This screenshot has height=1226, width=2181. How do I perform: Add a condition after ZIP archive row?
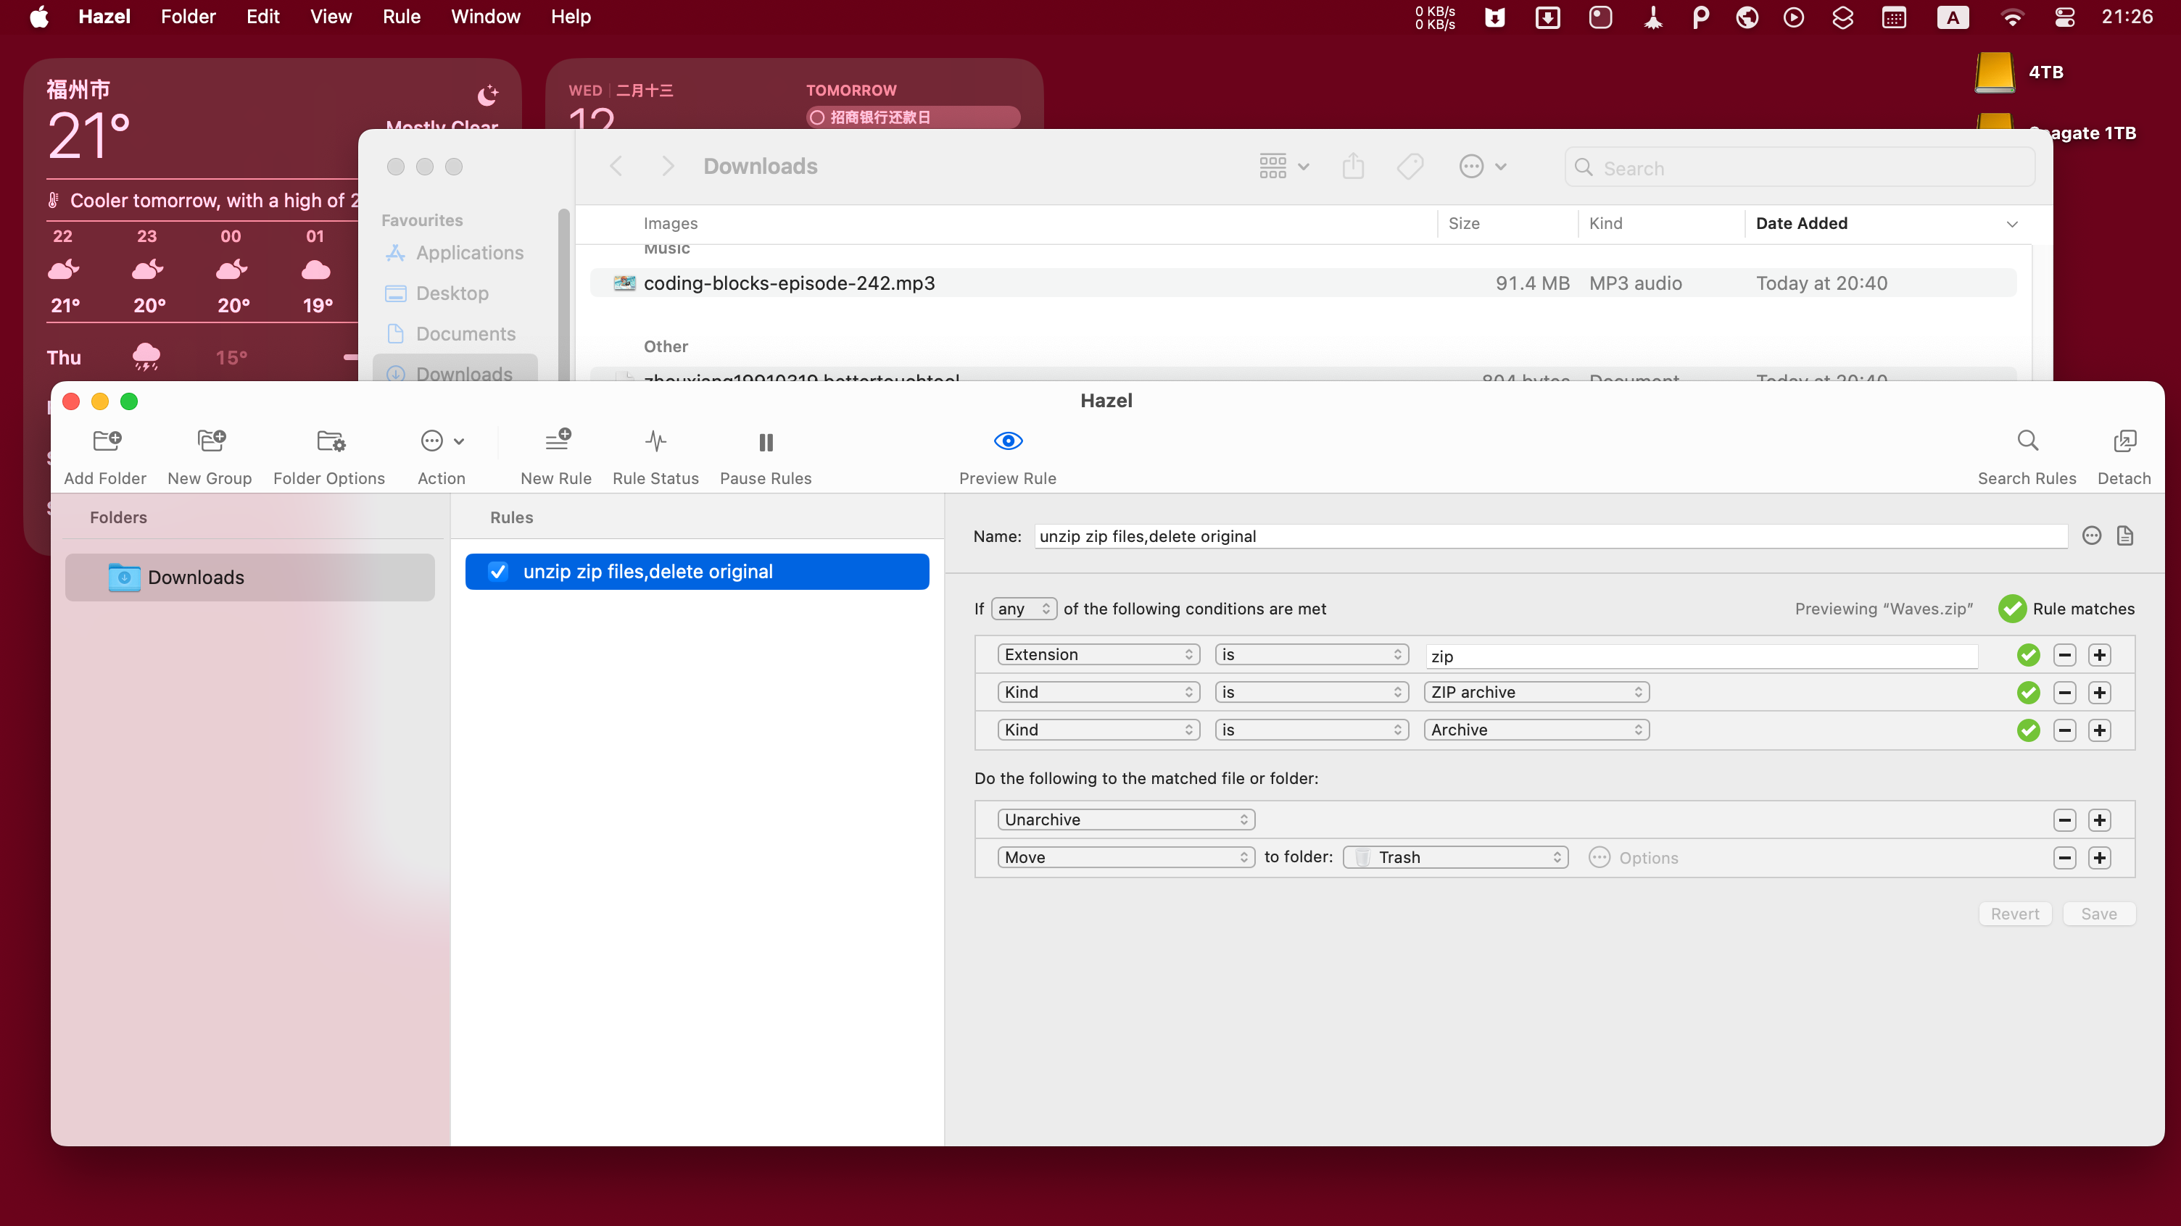(2100, 692)
